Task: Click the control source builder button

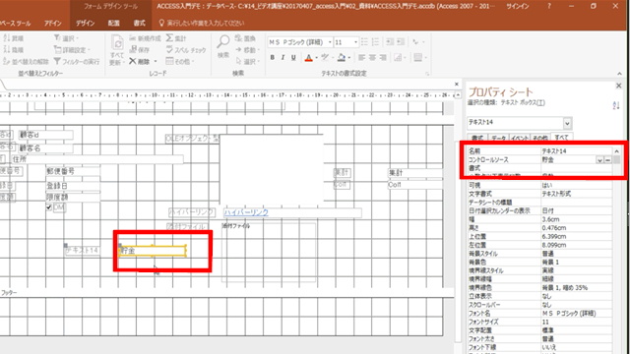Action: click(x=608, y=159)
